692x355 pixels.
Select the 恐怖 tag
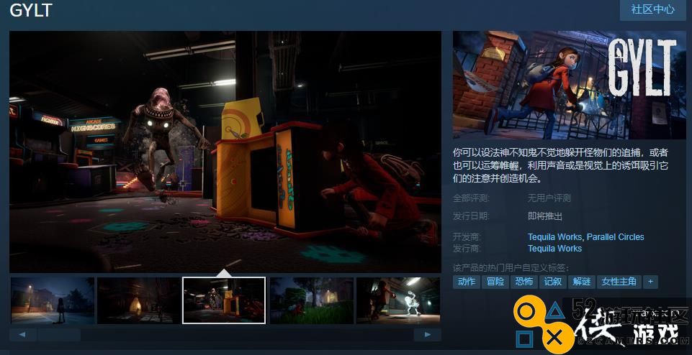[524, 282]
